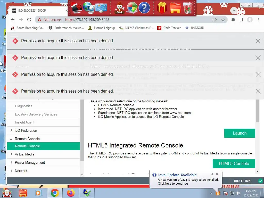This screenshot has width=264, height=198.
Task: Reload the iLO page
Action: point(29,20)
